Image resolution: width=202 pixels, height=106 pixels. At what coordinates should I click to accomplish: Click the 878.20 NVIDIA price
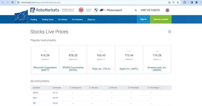click(73, 55)
